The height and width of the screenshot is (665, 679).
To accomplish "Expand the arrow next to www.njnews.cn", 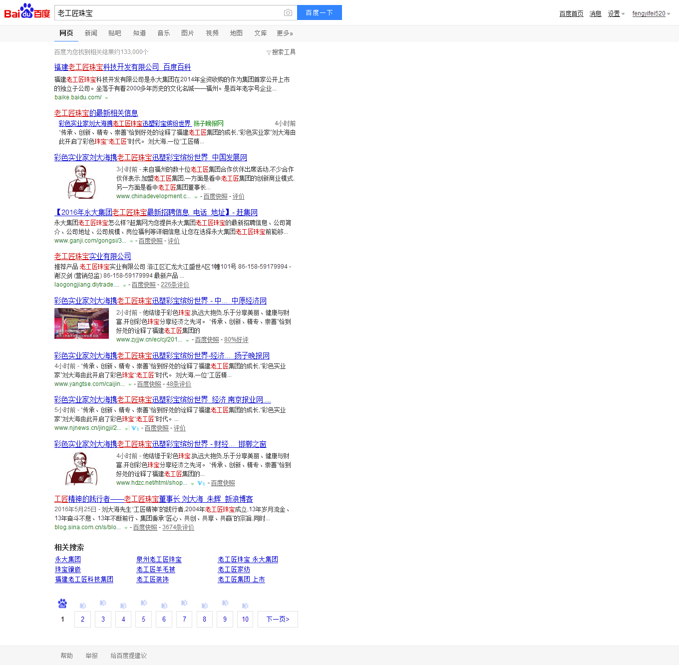I will (x=126, y=429).
